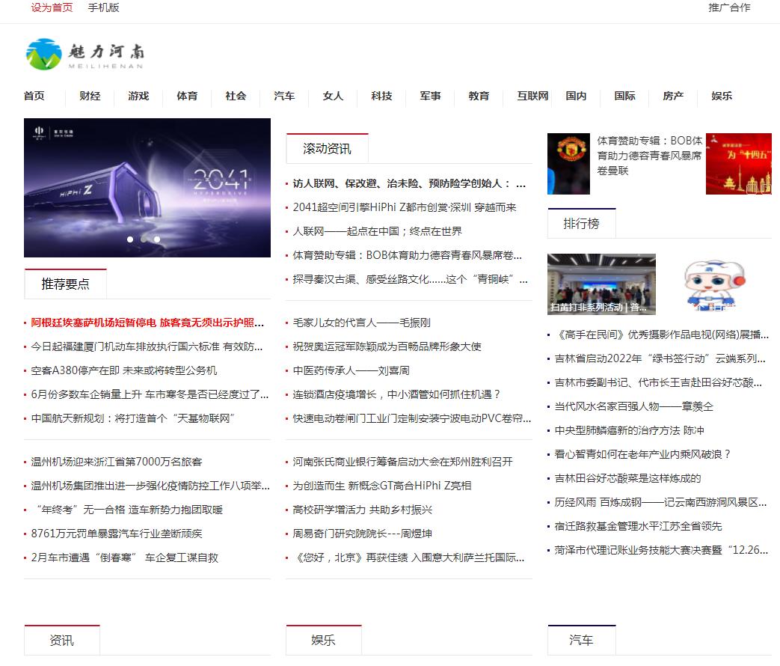Open article 吉林省启动2022年绿书签行动
This screenshot has height=666, width=780.
pyautogui.click(x=660, y=358)
